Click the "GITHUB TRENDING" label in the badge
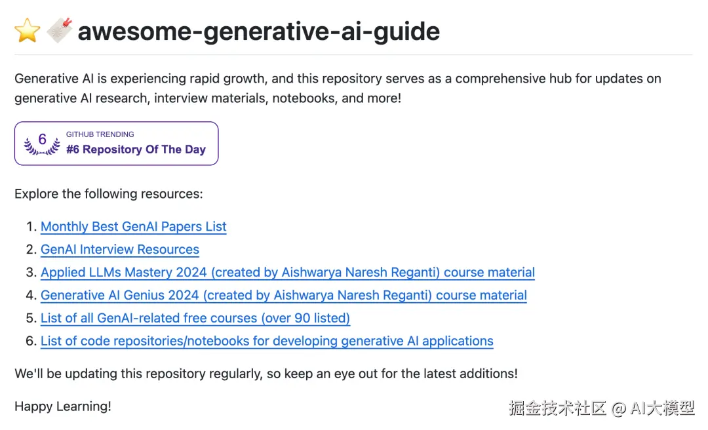This screenshot has width=708, height=430. click(100, 134)
